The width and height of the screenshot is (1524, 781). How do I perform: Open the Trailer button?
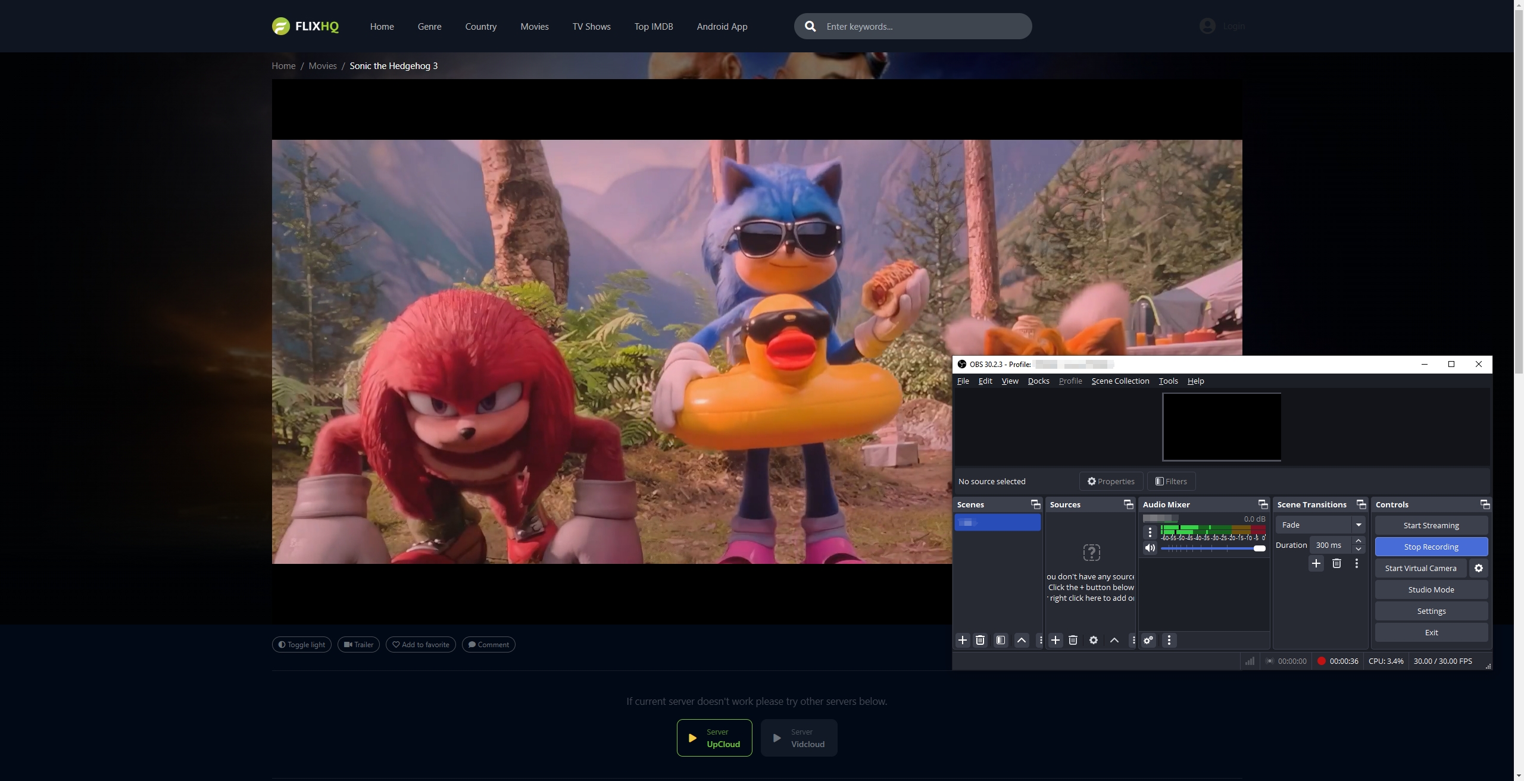(358, 645)
